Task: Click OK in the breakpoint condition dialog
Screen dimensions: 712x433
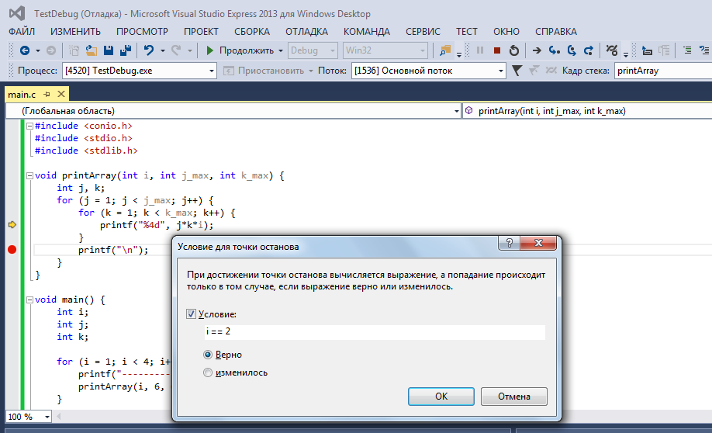Action: coord(441,397)
